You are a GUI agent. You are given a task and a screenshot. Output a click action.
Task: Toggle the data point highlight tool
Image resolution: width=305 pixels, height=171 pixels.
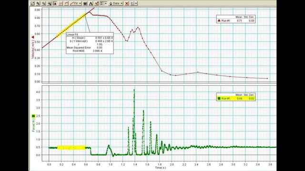[55, 3]
